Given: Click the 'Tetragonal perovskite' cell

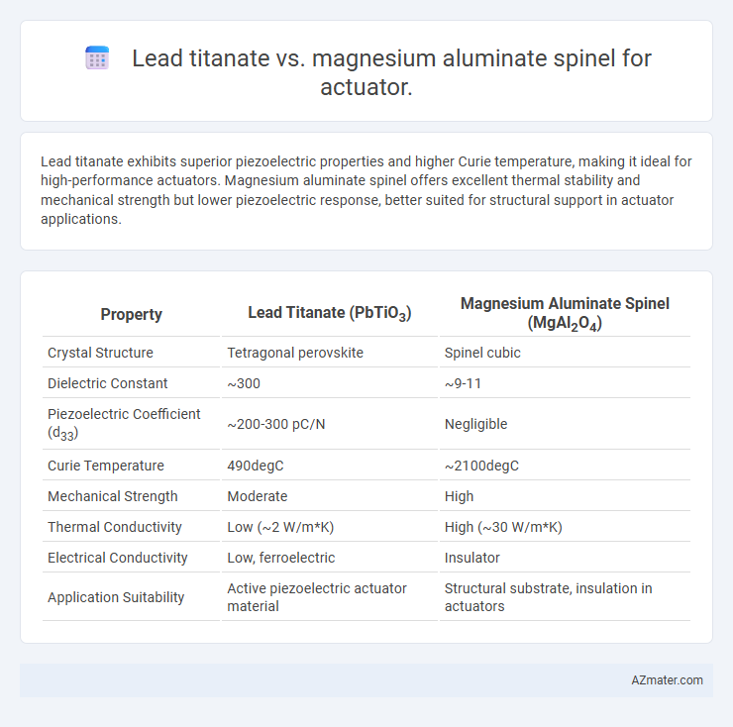Looking at the screenshot, I should point(295,353).
